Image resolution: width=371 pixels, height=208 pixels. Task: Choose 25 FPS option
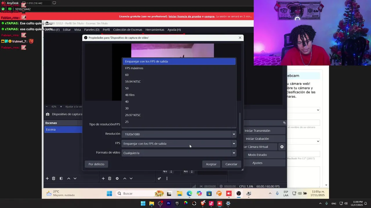pos(179,122)
